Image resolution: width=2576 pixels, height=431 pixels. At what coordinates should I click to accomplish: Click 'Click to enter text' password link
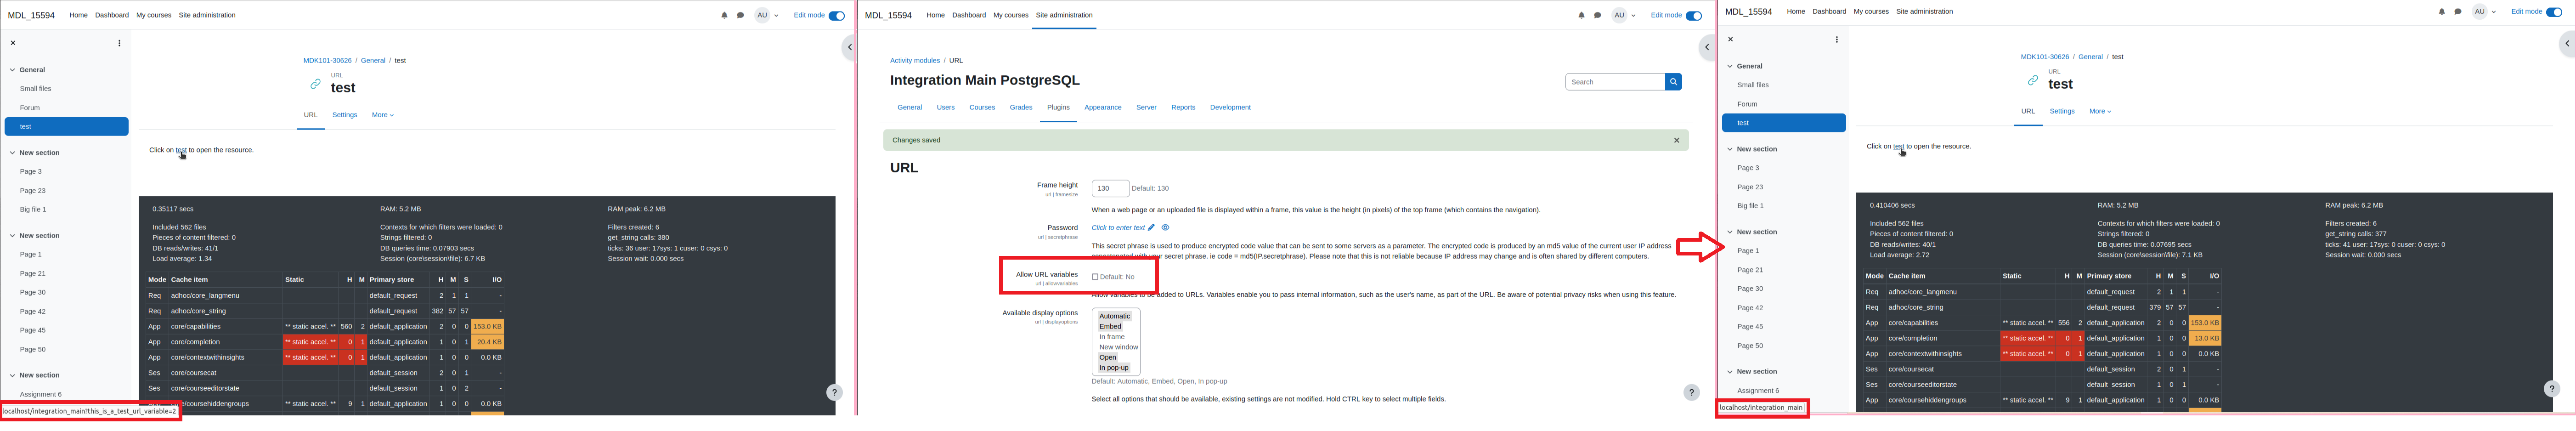[1118, 228]
